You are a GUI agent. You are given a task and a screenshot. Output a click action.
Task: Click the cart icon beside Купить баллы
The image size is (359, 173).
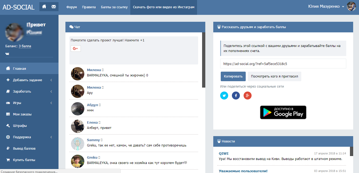click(x=8, y=160)
